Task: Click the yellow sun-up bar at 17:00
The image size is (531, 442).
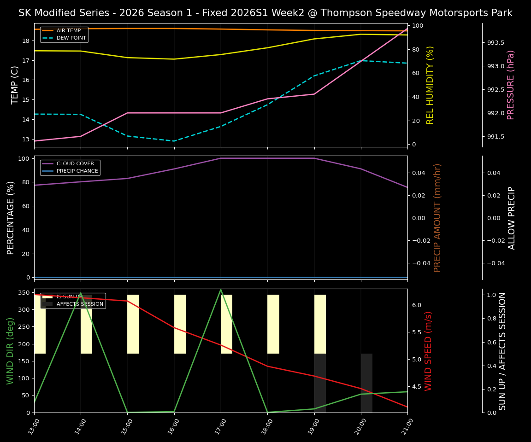Action: point(226,322)
